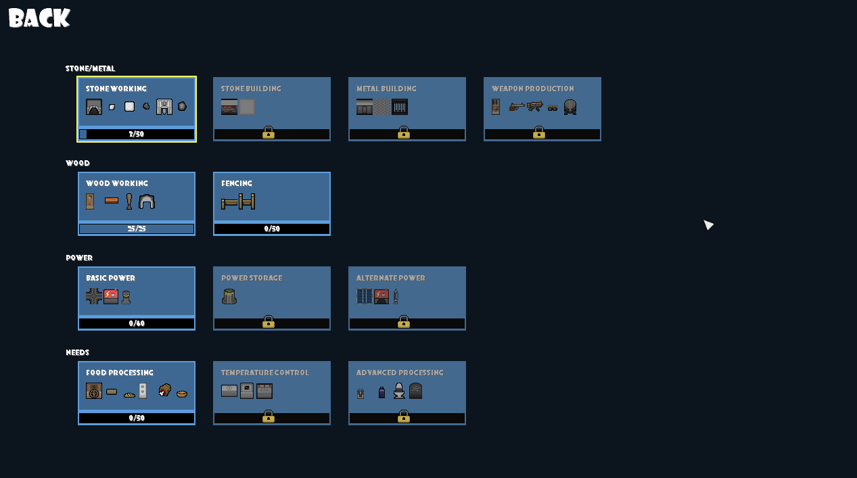
Task: Click the padlock on Advanced Processing
Action: (404, 416)
